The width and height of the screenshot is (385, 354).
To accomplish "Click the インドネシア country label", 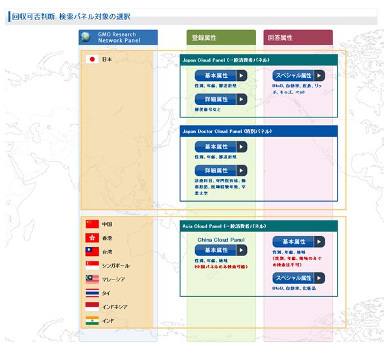I will (x=115, y=307).
